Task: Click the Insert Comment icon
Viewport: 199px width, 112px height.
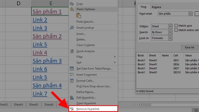Action: 72,74
